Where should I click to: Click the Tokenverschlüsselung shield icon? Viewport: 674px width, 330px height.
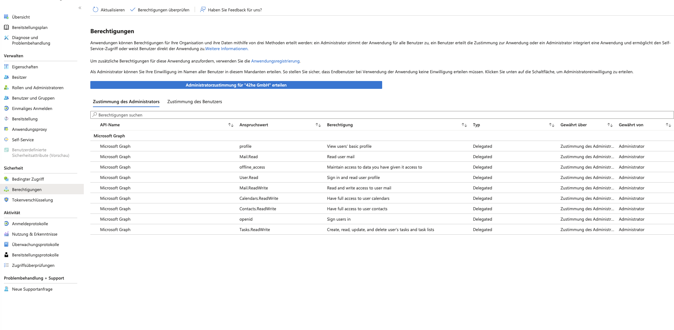coord(6,199)
